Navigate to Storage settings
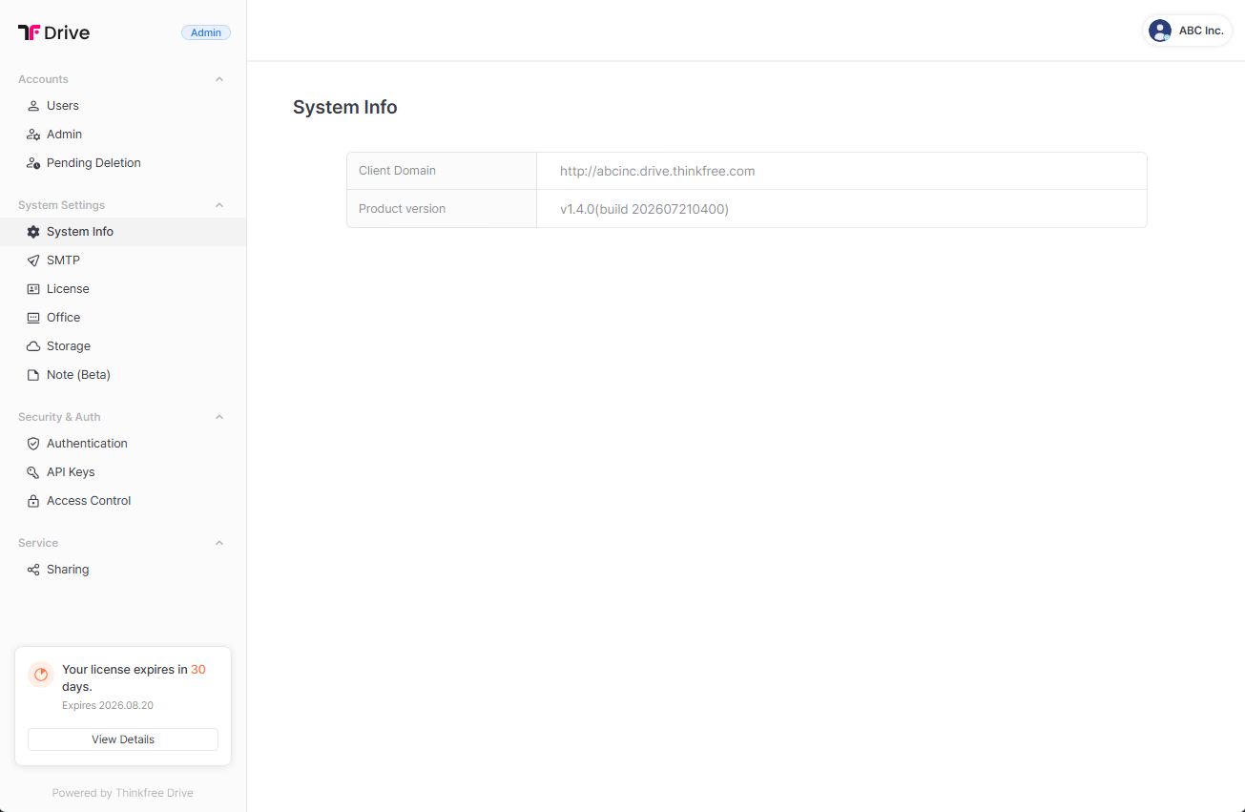This screenshot has width=1245, height=812. click(x=123, y=346)
